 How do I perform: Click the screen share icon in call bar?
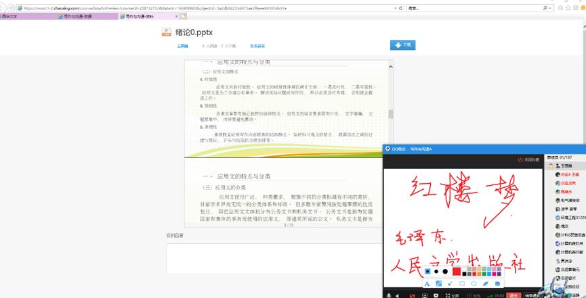pos(425,295)
